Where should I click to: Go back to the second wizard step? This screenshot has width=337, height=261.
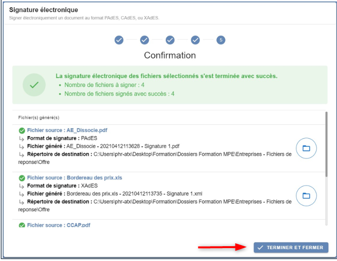[x=145, y=40]
